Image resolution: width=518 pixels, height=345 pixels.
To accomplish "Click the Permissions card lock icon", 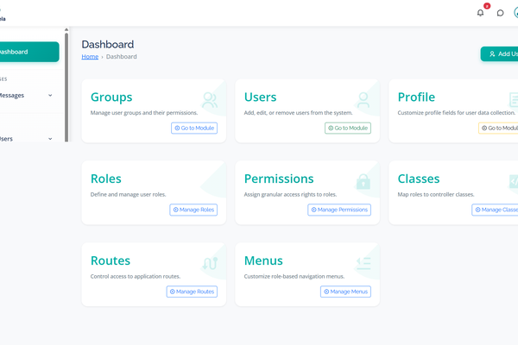I will click(x=363, y=182).
